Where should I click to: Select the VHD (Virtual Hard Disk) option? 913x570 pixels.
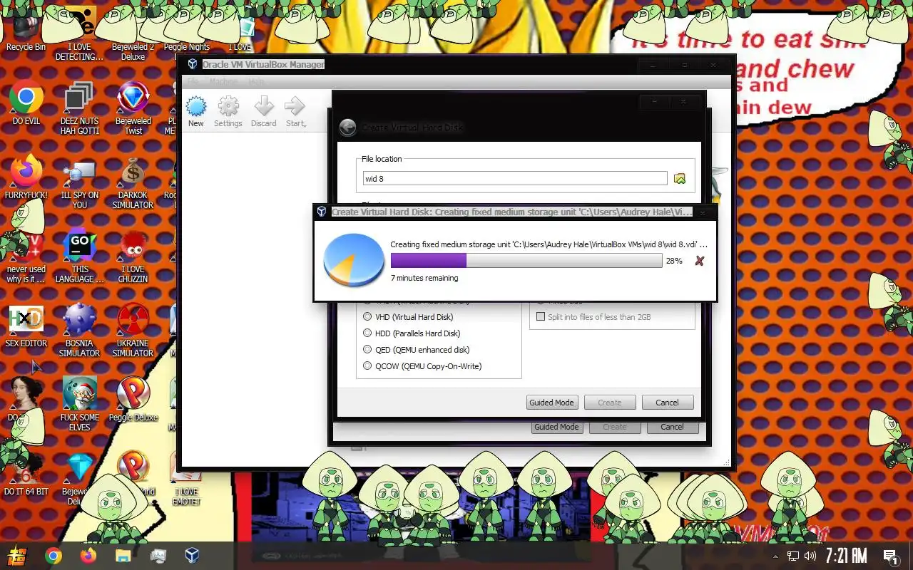408,317
